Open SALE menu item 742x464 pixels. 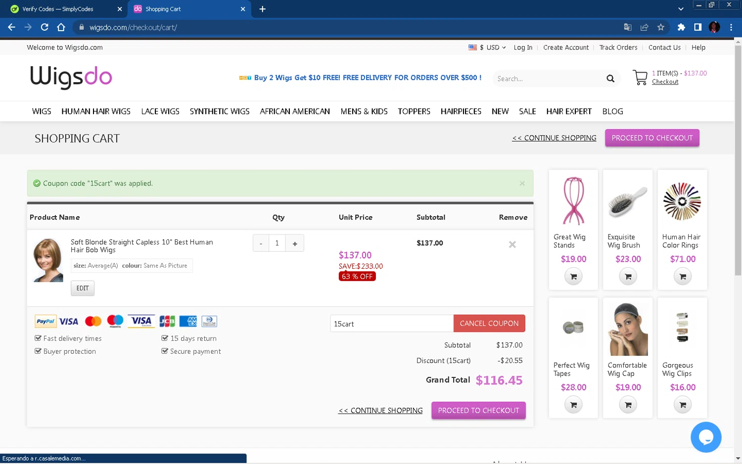tap(527, 112)
